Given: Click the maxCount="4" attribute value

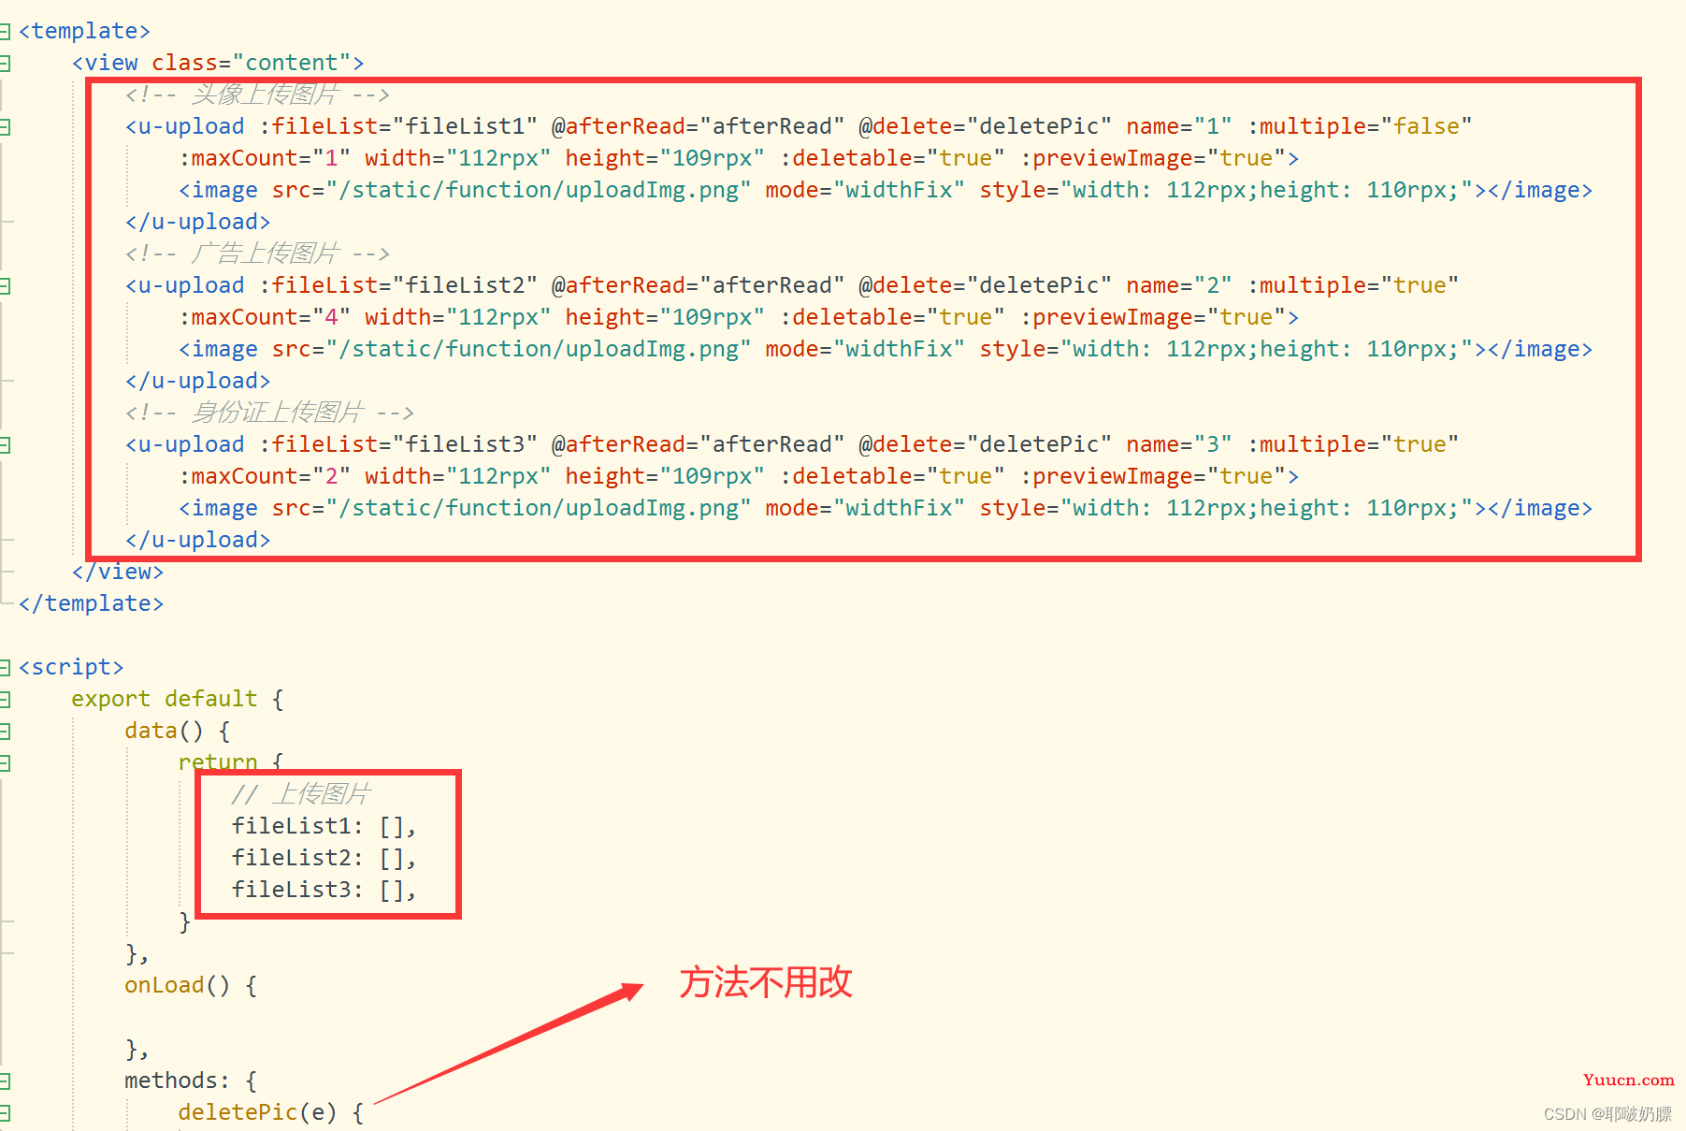Looking at the screenshot, I should click(331, 317).
